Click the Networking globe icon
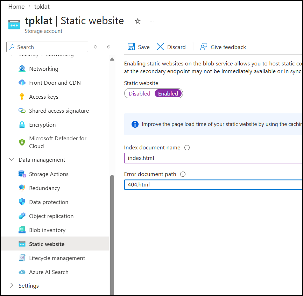Screen dimensions: 303x296 22,69
